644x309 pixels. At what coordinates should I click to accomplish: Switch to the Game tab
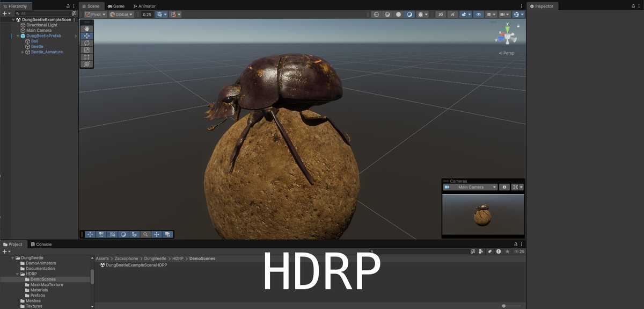(116, 6)
